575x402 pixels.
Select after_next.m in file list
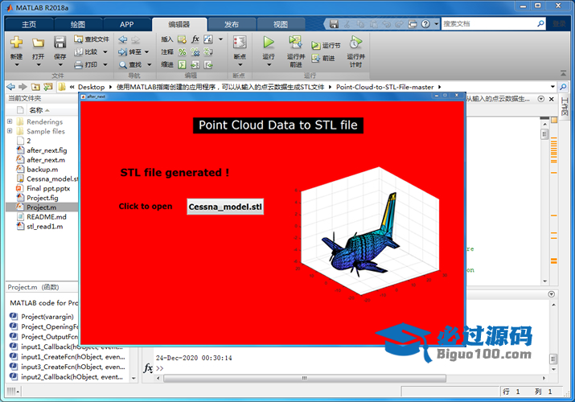pyautogui.click(x=46, y=160)
